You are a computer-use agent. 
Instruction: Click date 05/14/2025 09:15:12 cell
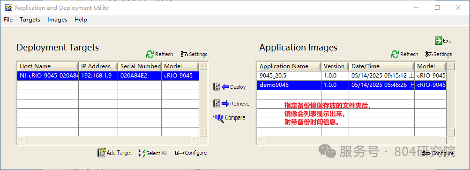381,76
